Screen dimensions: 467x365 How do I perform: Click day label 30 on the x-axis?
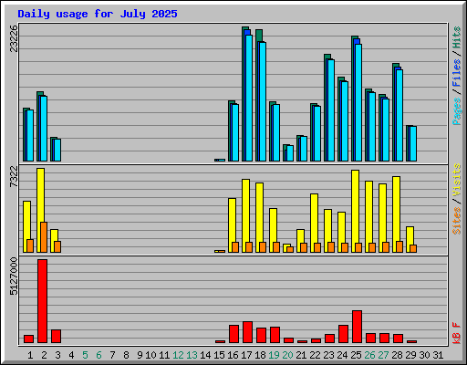(x=424, y=355)
